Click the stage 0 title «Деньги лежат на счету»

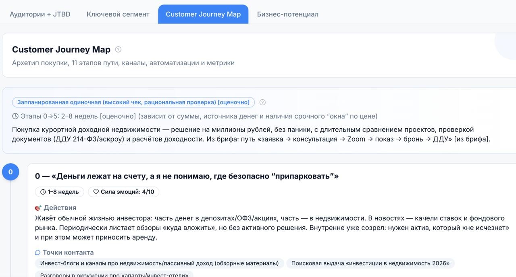(187, 176)
